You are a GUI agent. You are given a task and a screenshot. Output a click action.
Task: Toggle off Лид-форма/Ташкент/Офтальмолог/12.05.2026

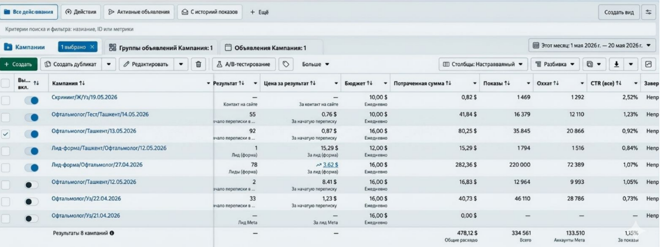31,151
